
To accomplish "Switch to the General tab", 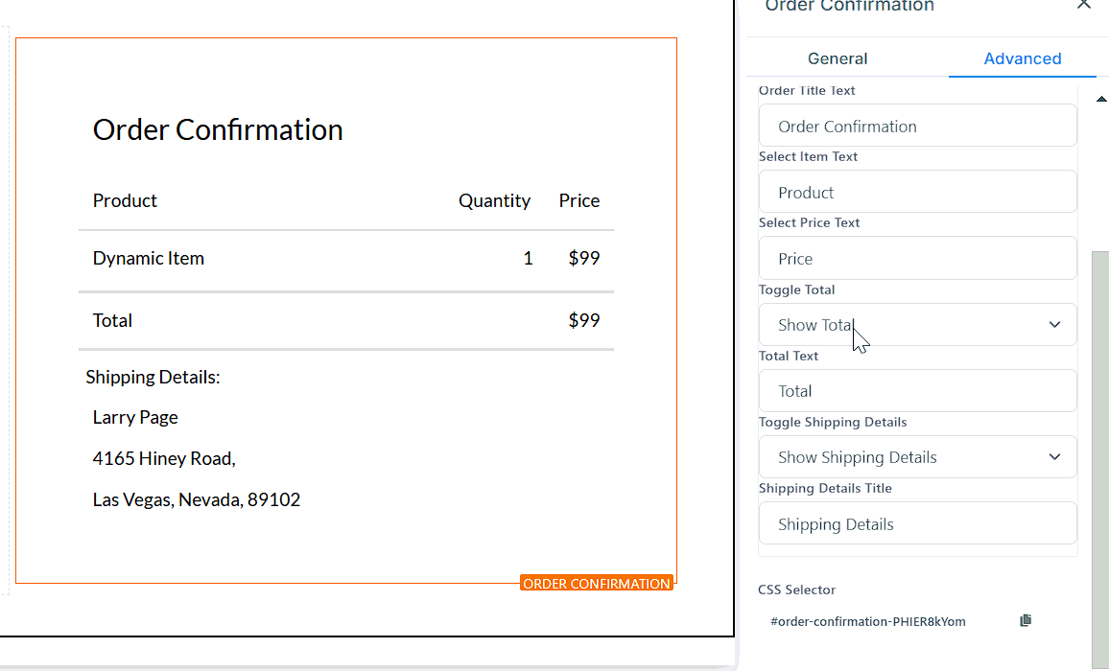I will click(837, 58).
